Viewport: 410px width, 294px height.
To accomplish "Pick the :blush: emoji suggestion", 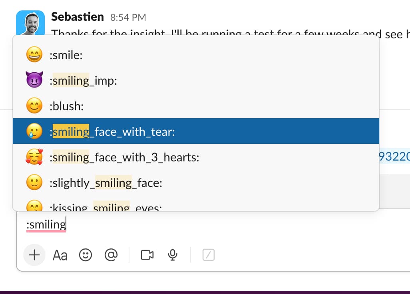I will [x=196, y=106].
